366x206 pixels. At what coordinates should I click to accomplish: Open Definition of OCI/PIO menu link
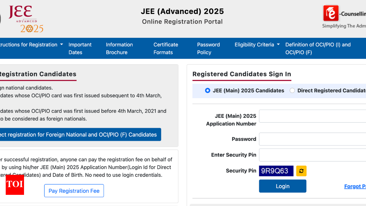318,48
